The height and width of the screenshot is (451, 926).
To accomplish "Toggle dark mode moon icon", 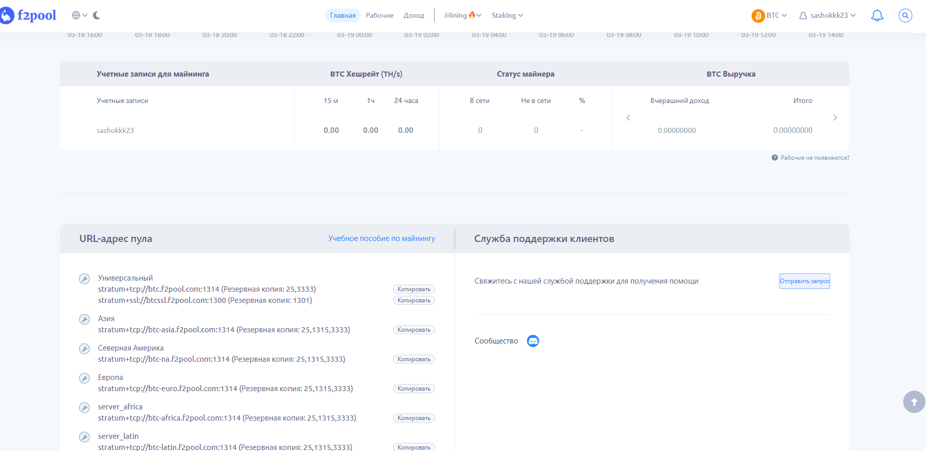I will pos(96,15).
